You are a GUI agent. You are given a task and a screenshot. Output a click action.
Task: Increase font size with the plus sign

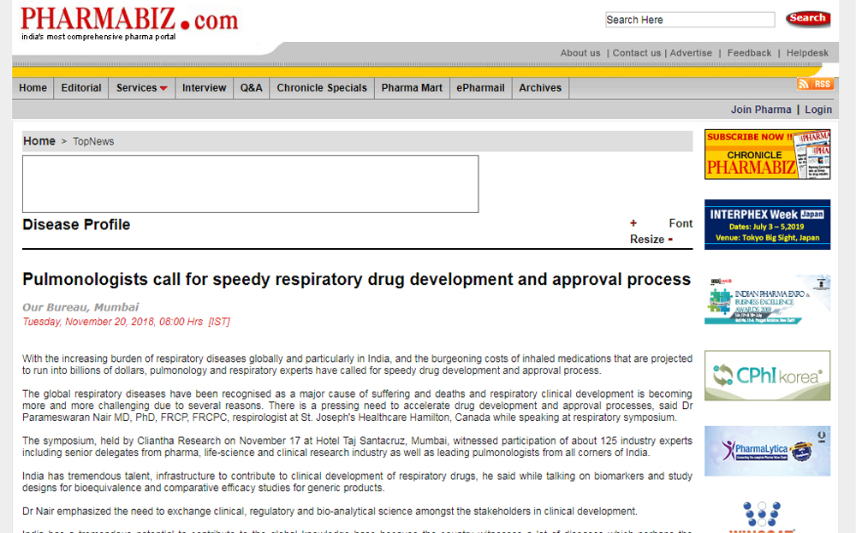[633, 223]
